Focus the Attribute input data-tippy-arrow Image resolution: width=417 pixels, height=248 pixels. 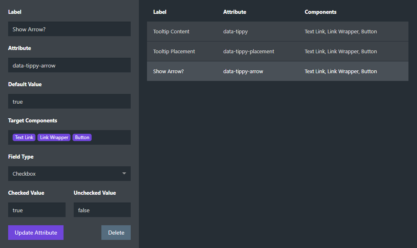pos(69,65)
